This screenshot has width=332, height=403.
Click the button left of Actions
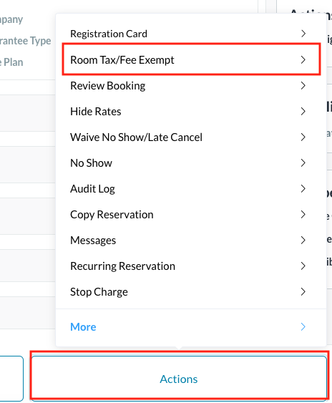(x=11, y=379)
